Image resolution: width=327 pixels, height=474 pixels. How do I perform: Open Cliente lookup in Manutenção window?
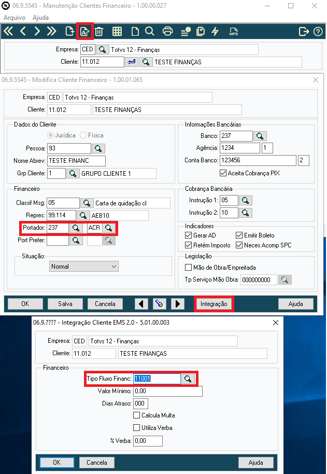[146, 62]
